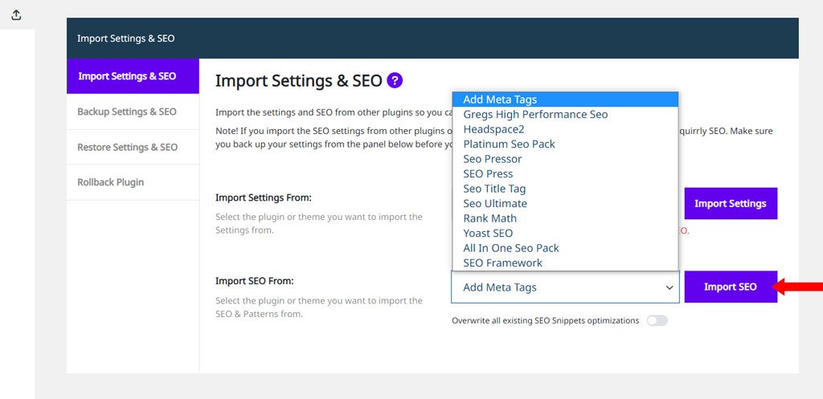Open the Import SEO From dropdown
Viewport: 823px width, 399px height.
(565, 287)
